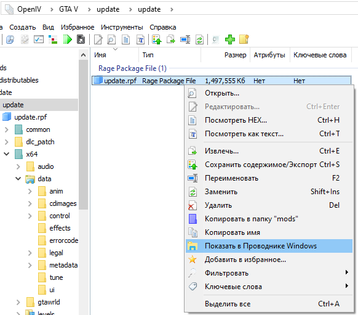
Task: Click the dark document shortcut toolbar icon
Action: (x=81, y=39)
